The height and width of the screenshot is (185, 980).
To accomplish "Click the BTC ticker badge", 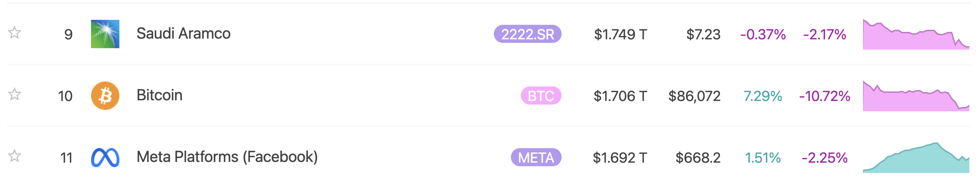I will [541, 96].
